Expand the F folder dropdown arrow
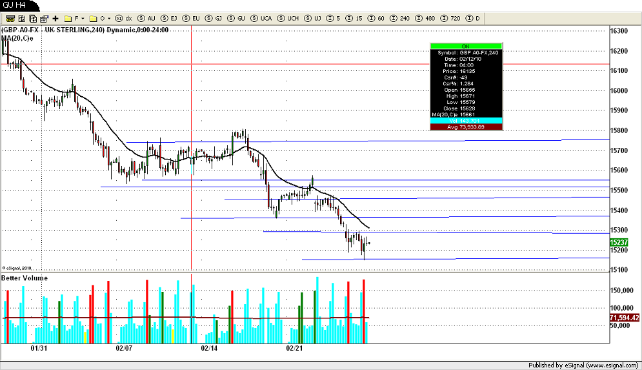The width and height of the screenshot is (642, 370). click(83, 19)
